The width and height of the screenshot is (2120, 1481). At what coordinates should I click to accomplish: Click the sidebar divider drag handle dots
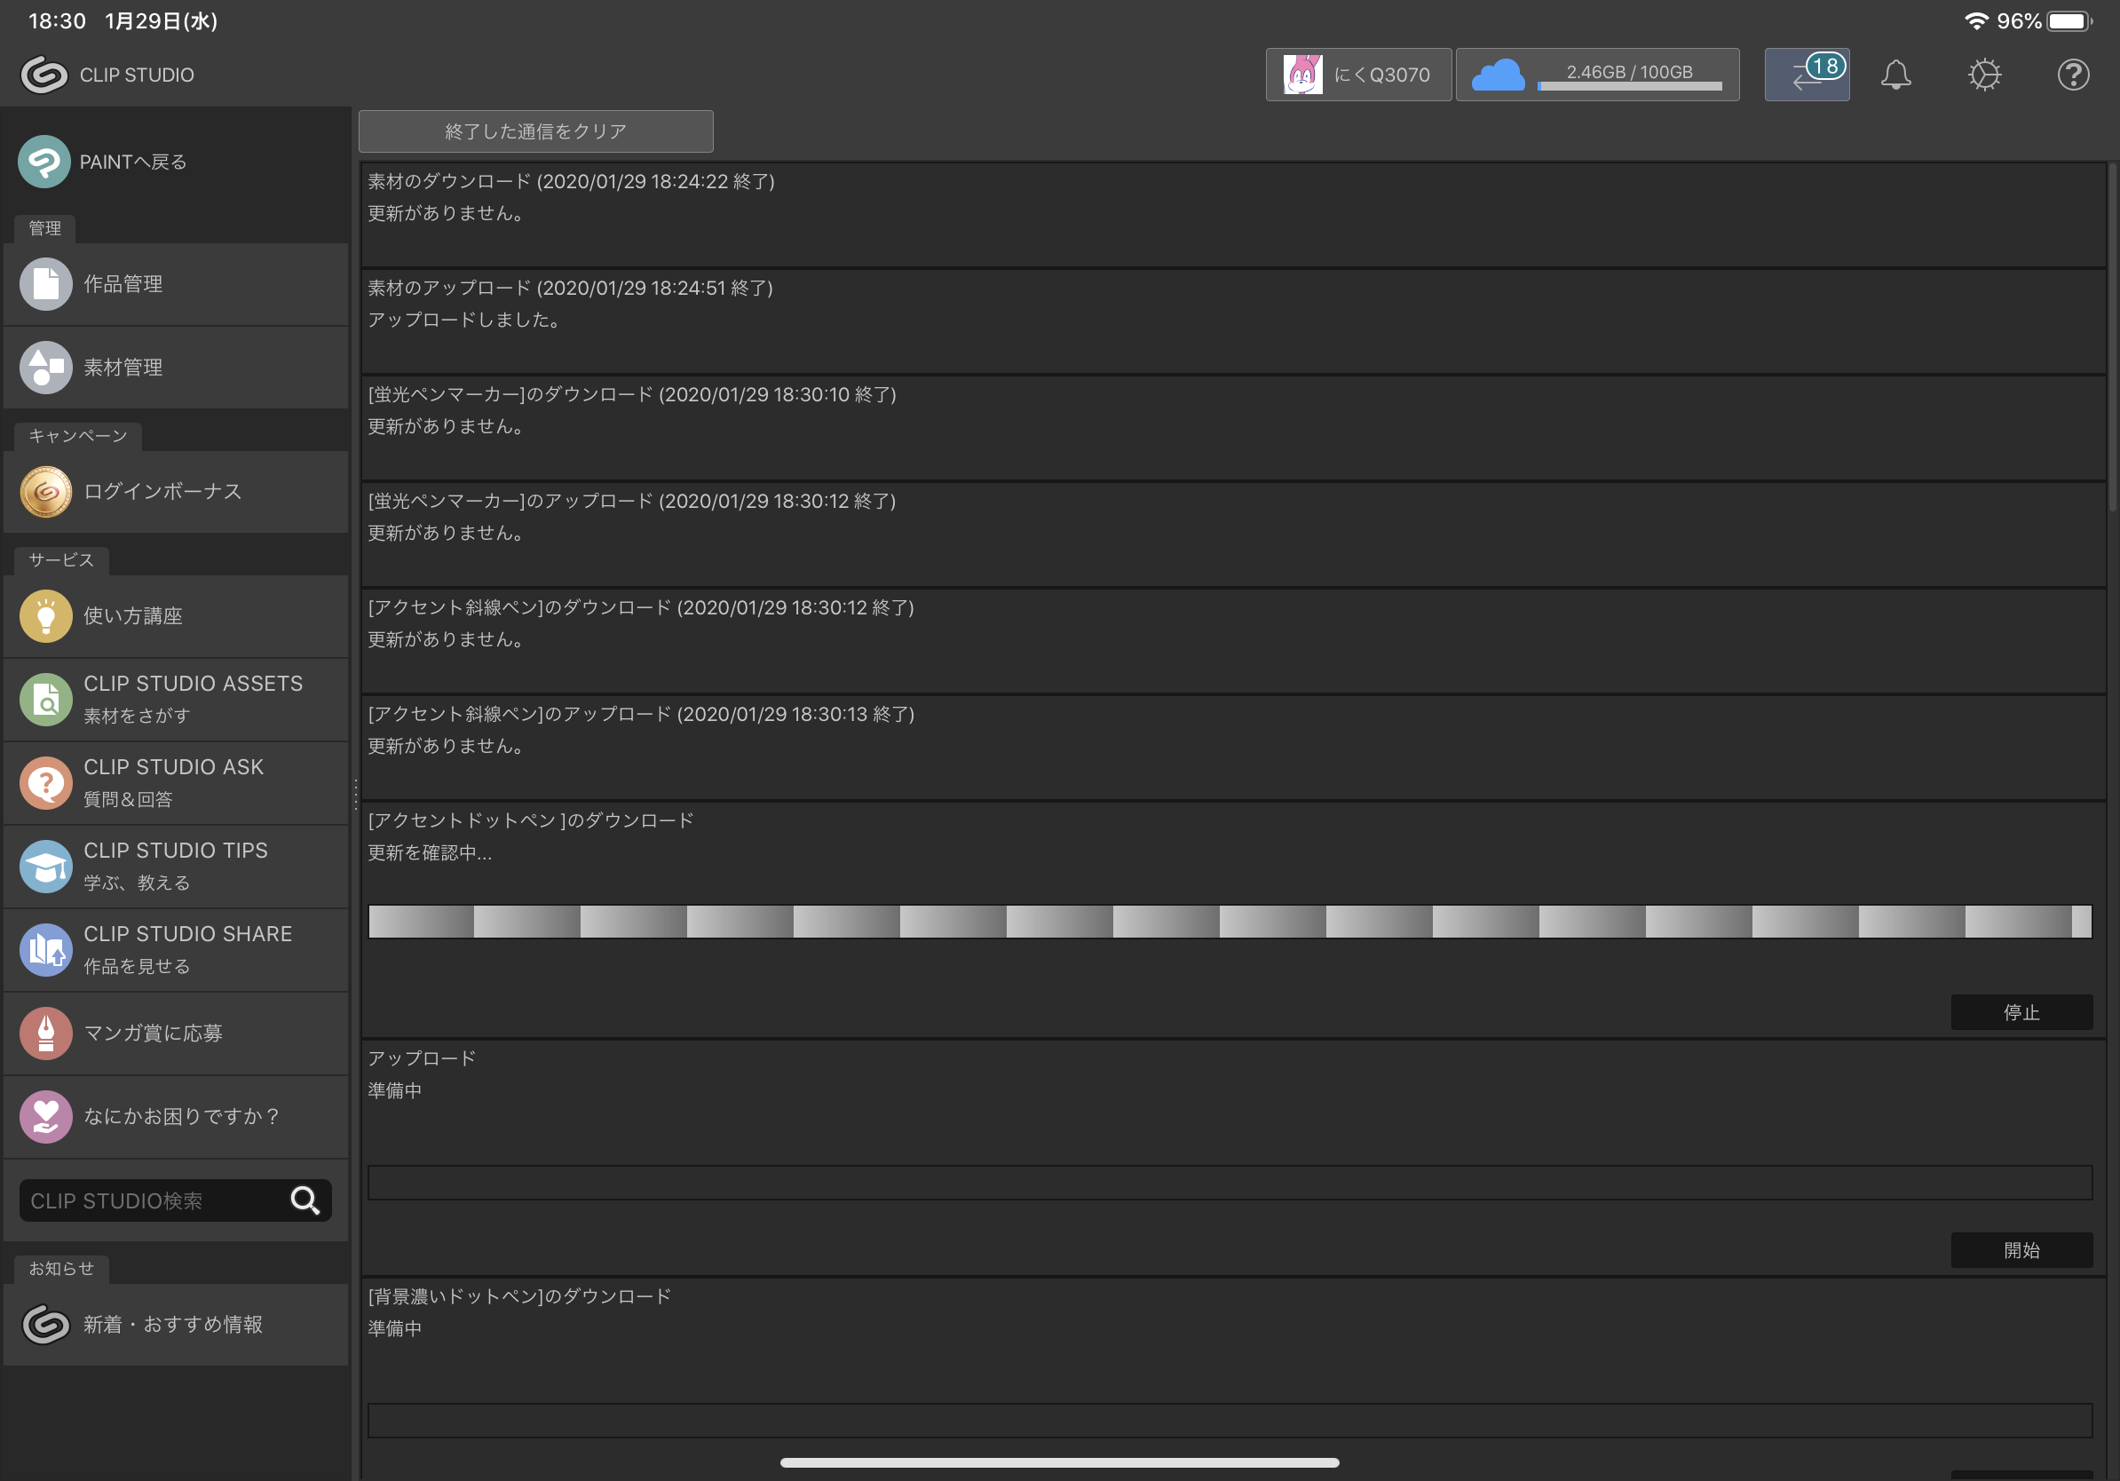(x=355, y=794)
